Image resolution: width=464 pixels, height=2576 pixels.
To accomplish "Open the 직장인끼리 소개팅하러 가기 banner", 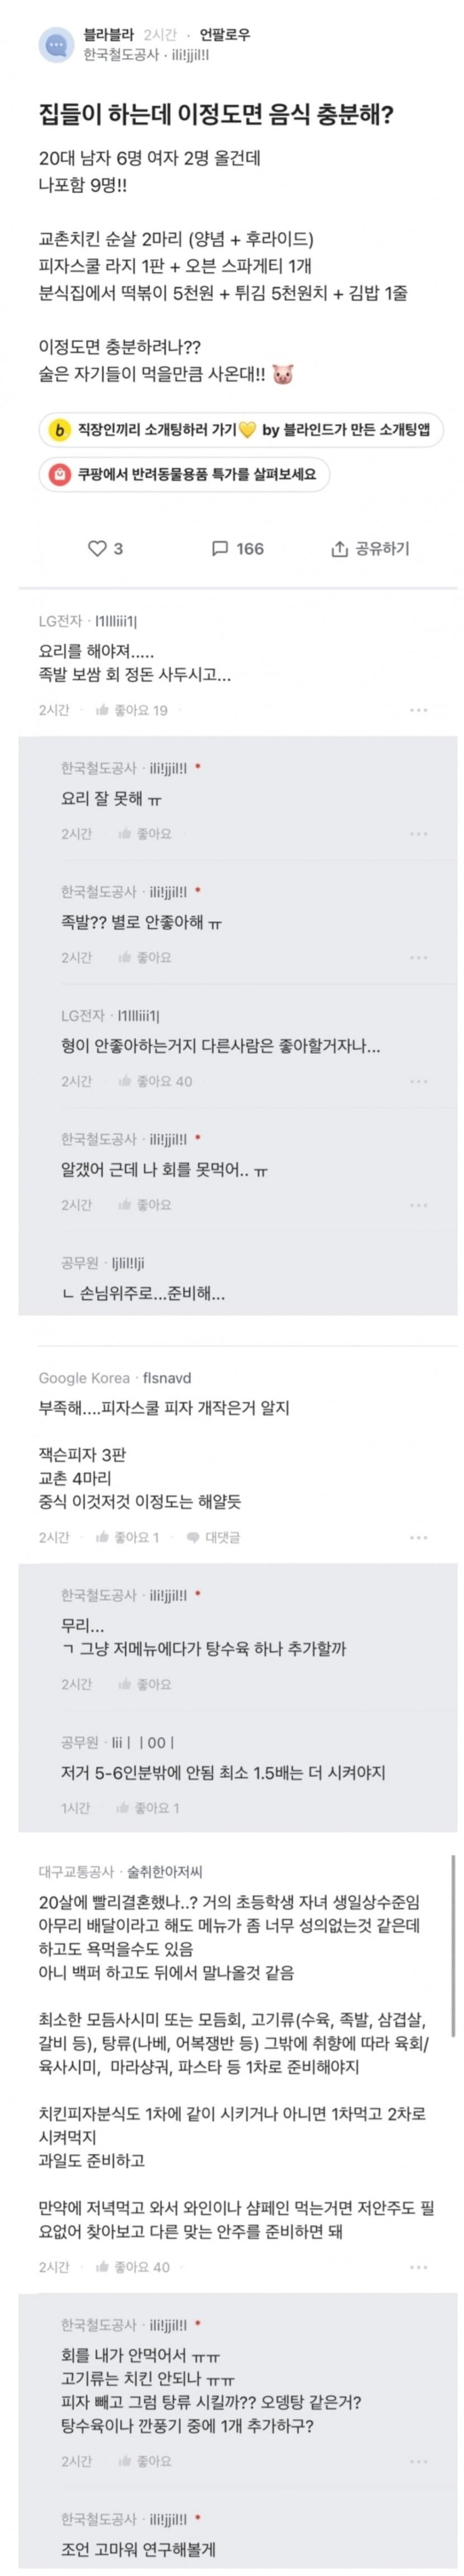I will tap(241, 430).
